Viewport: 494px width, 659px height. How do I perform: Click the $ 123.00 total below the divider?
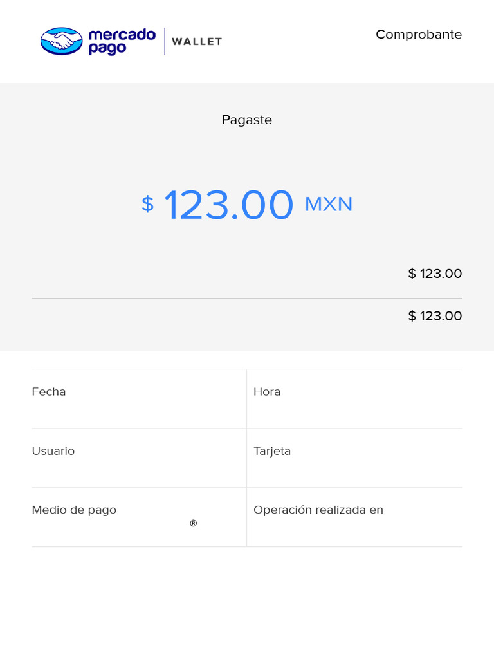[x=435, y=316]
